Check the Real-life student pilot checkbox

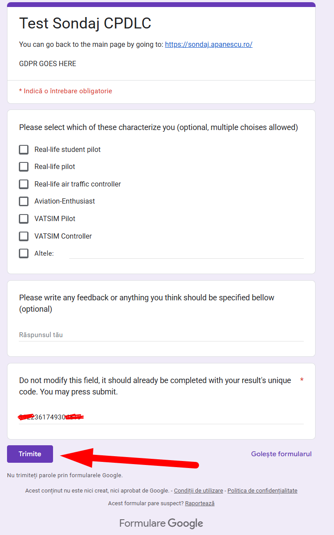24,150
